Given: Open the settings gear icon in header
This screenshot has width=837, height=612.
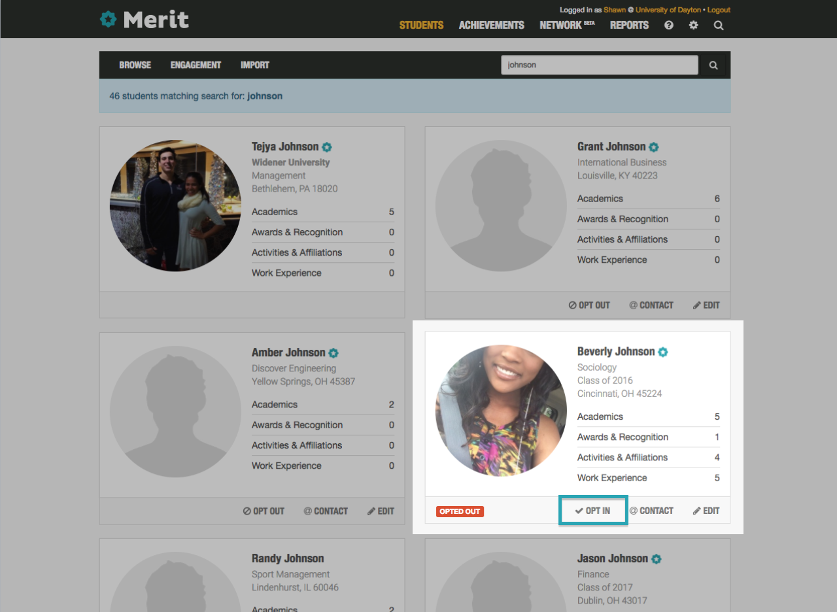Looking at the screenshot, I should coord(693,25).
